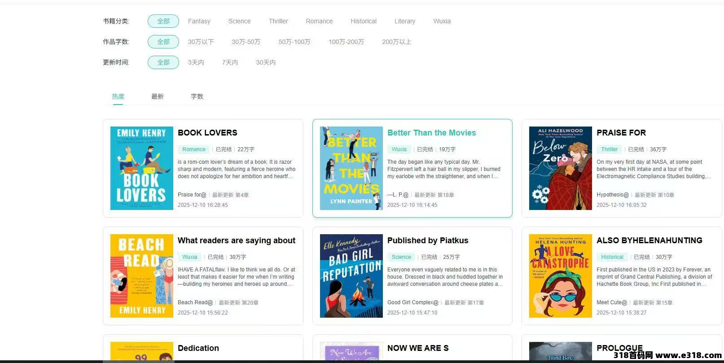The width and height of the screenshot is (724, 363).
Task: Switch to the 字数 sort tab
Action: [x=197, y=96]
